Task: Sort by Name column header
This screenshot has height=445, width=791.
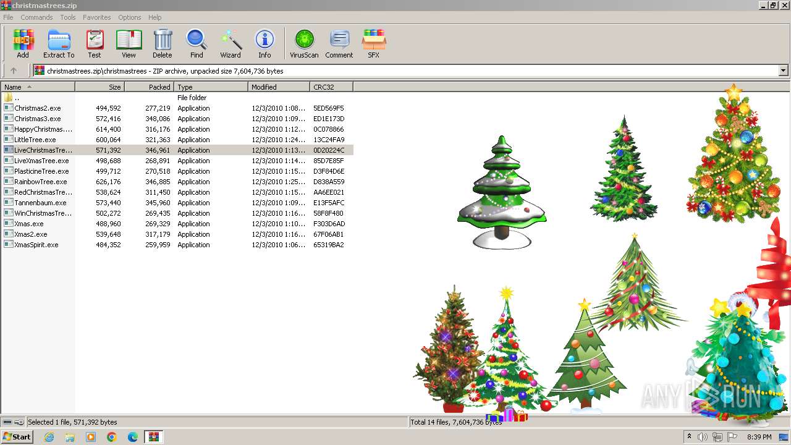Action: coord(38,87)
